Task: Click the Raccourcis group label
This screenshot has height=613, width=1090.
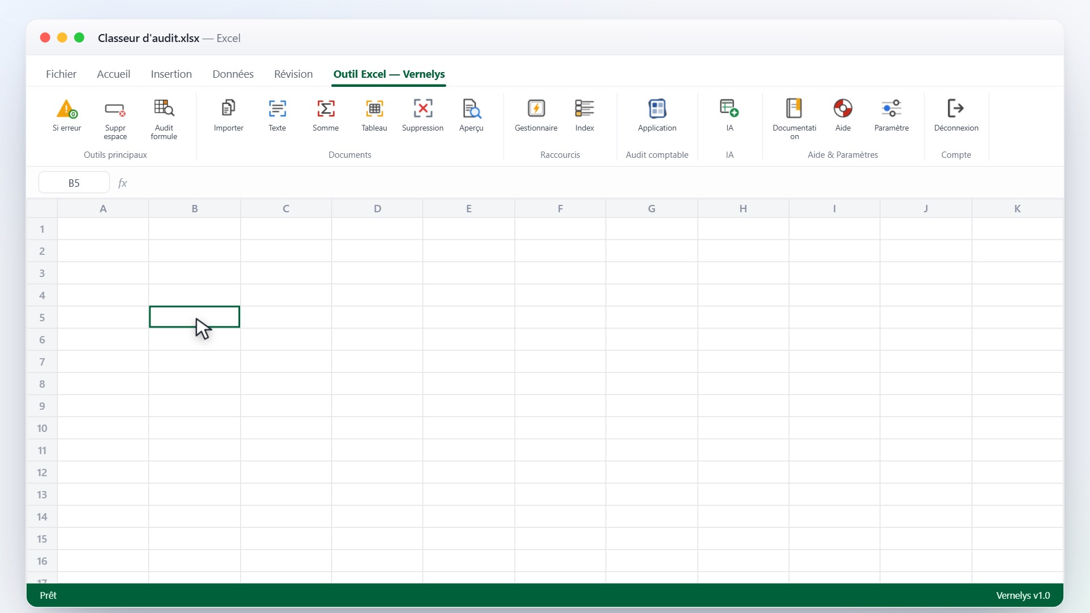Action: pyautogui.click(x=560, y=155)
